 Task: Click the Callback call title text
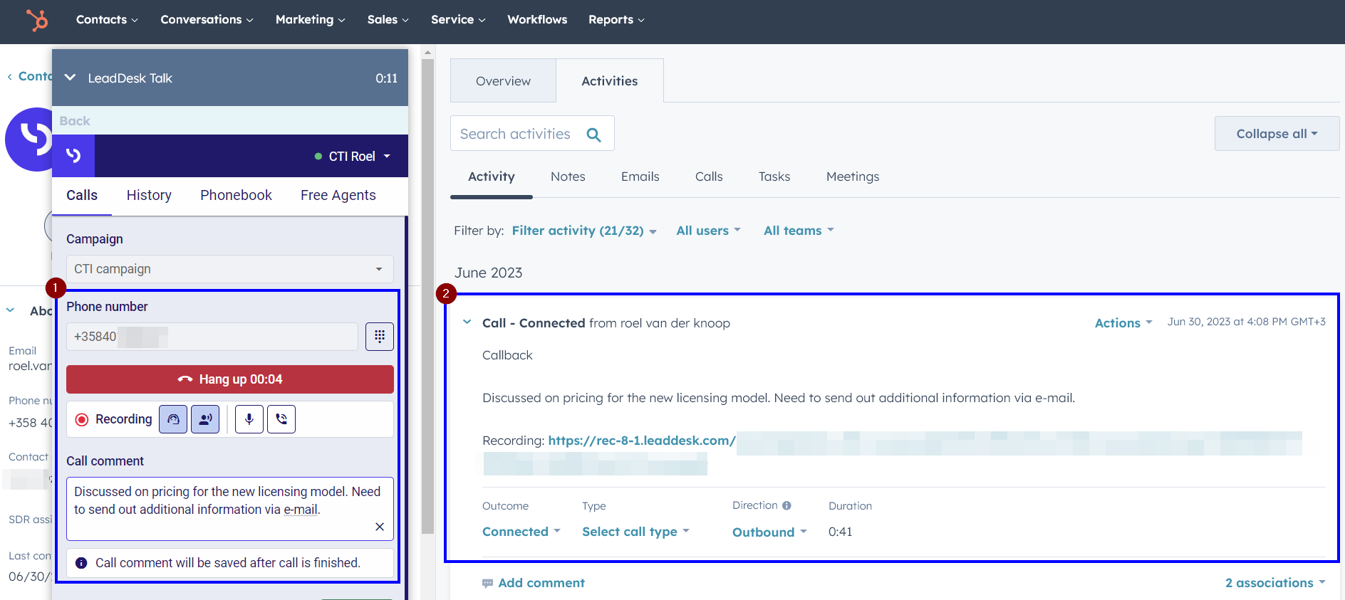[x=507, y=355]
